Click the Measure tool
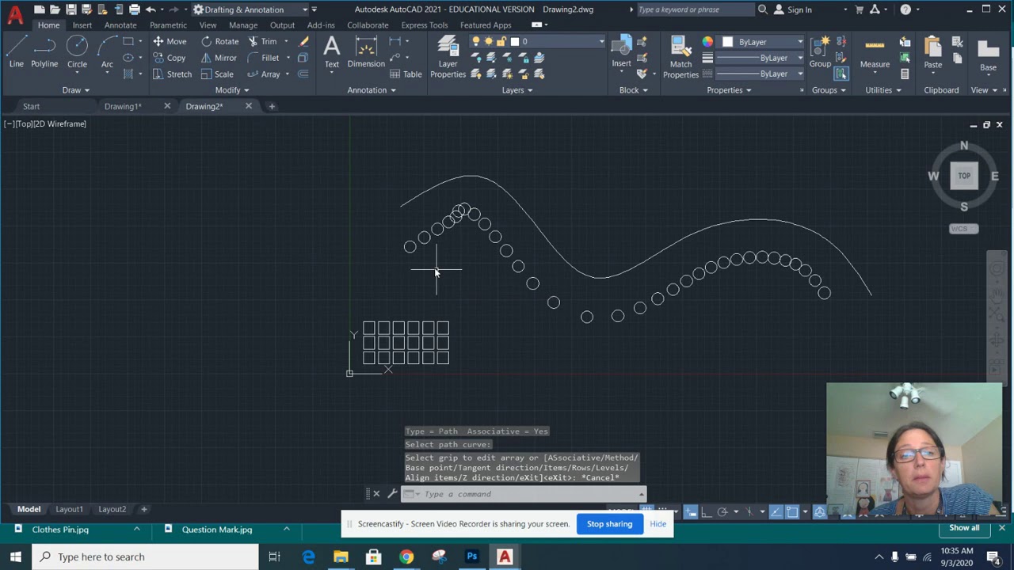1014x570 pixels. [x=875, y=52]
